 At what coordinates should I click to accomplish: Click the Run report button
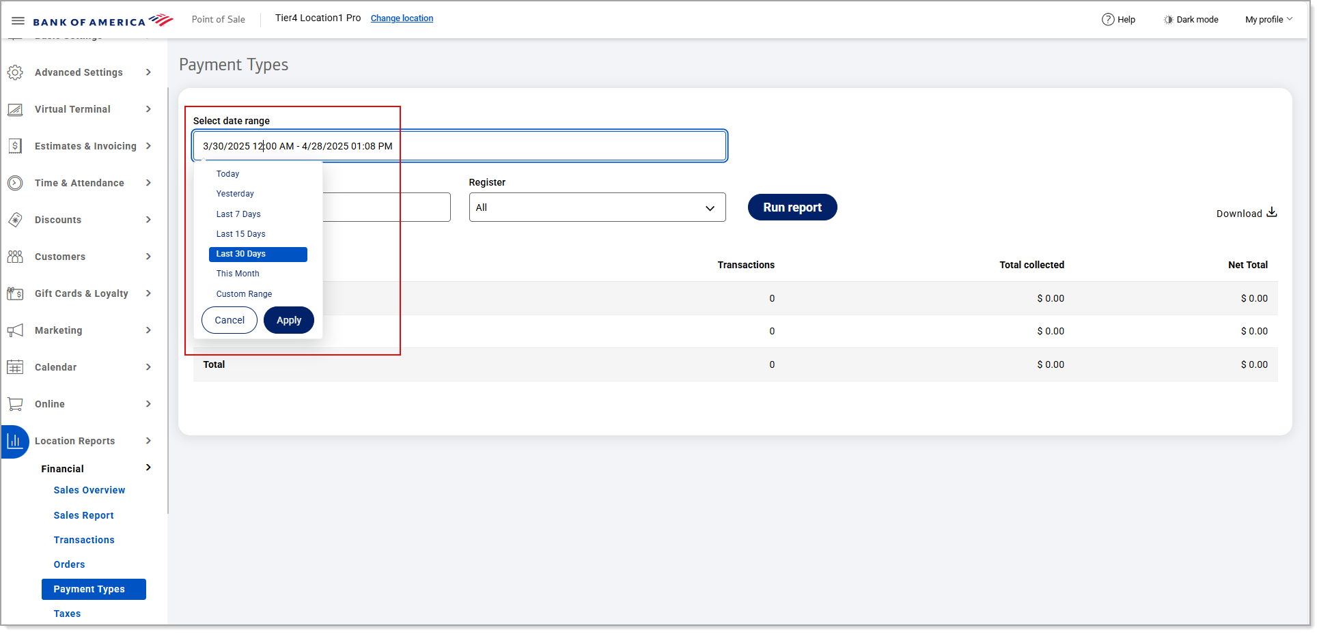(x=792, y=207)
